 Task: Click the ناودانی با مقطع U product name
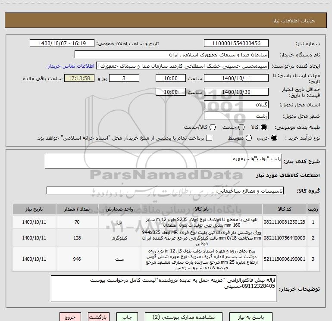(202, 222)
